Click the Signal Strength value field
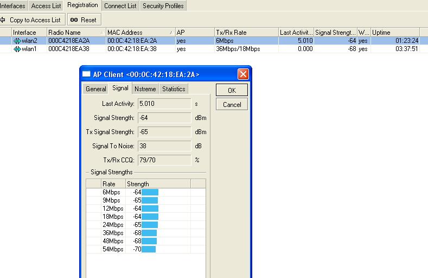The image size is (428, 278). [x=164, y=118]
